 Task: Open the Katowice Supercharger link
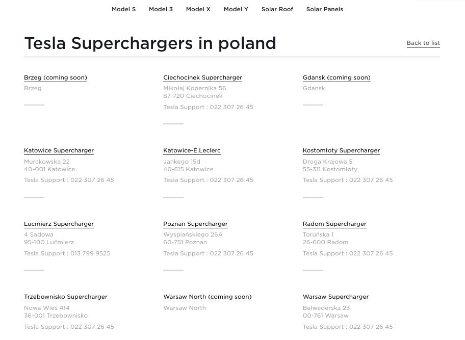coord(59,150)
